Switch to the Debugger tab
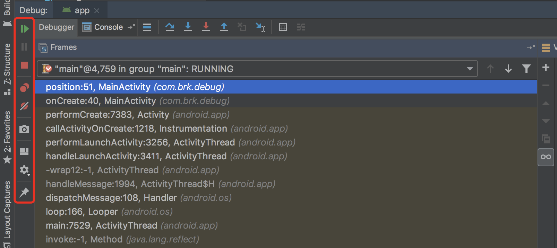Screen dimensions: 557x248 click(57, 27)
